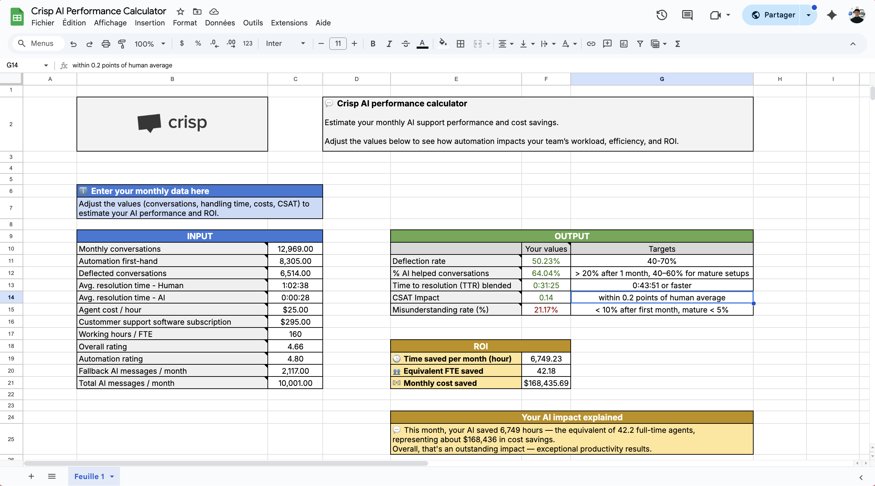Toggle italic formatting

click(x=389, y=44)
